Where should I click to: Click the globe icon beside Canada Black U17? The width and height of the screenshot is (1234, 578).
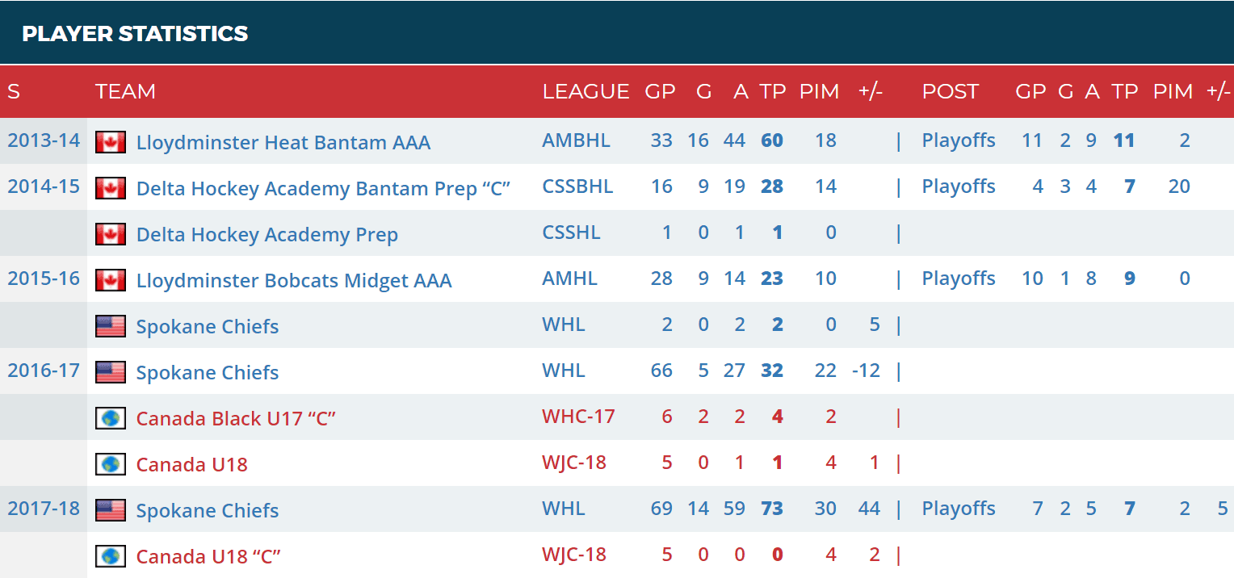point(110,418)
